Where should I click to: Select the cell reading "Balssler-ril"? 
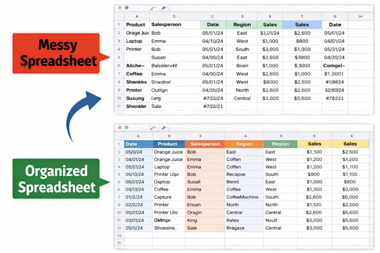[174, 65]
